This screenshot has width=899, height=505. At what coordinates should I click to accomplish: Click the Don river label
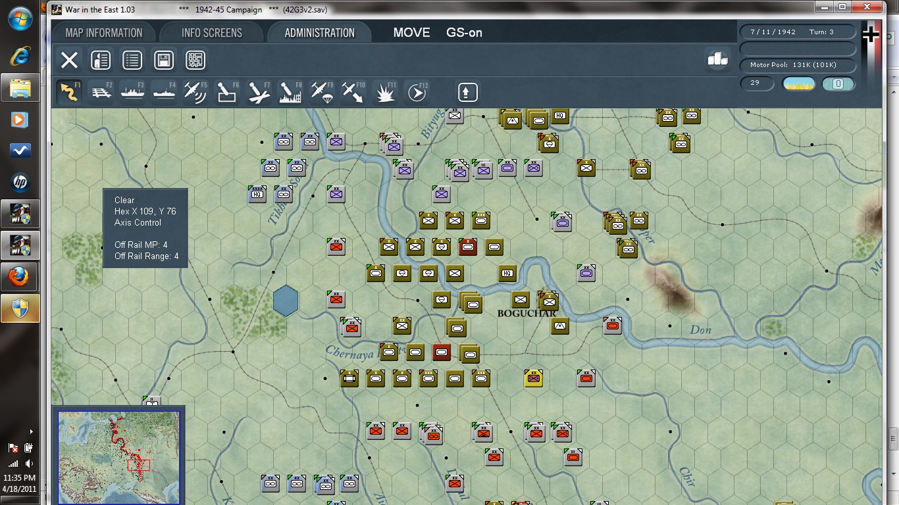click(701, 330)
